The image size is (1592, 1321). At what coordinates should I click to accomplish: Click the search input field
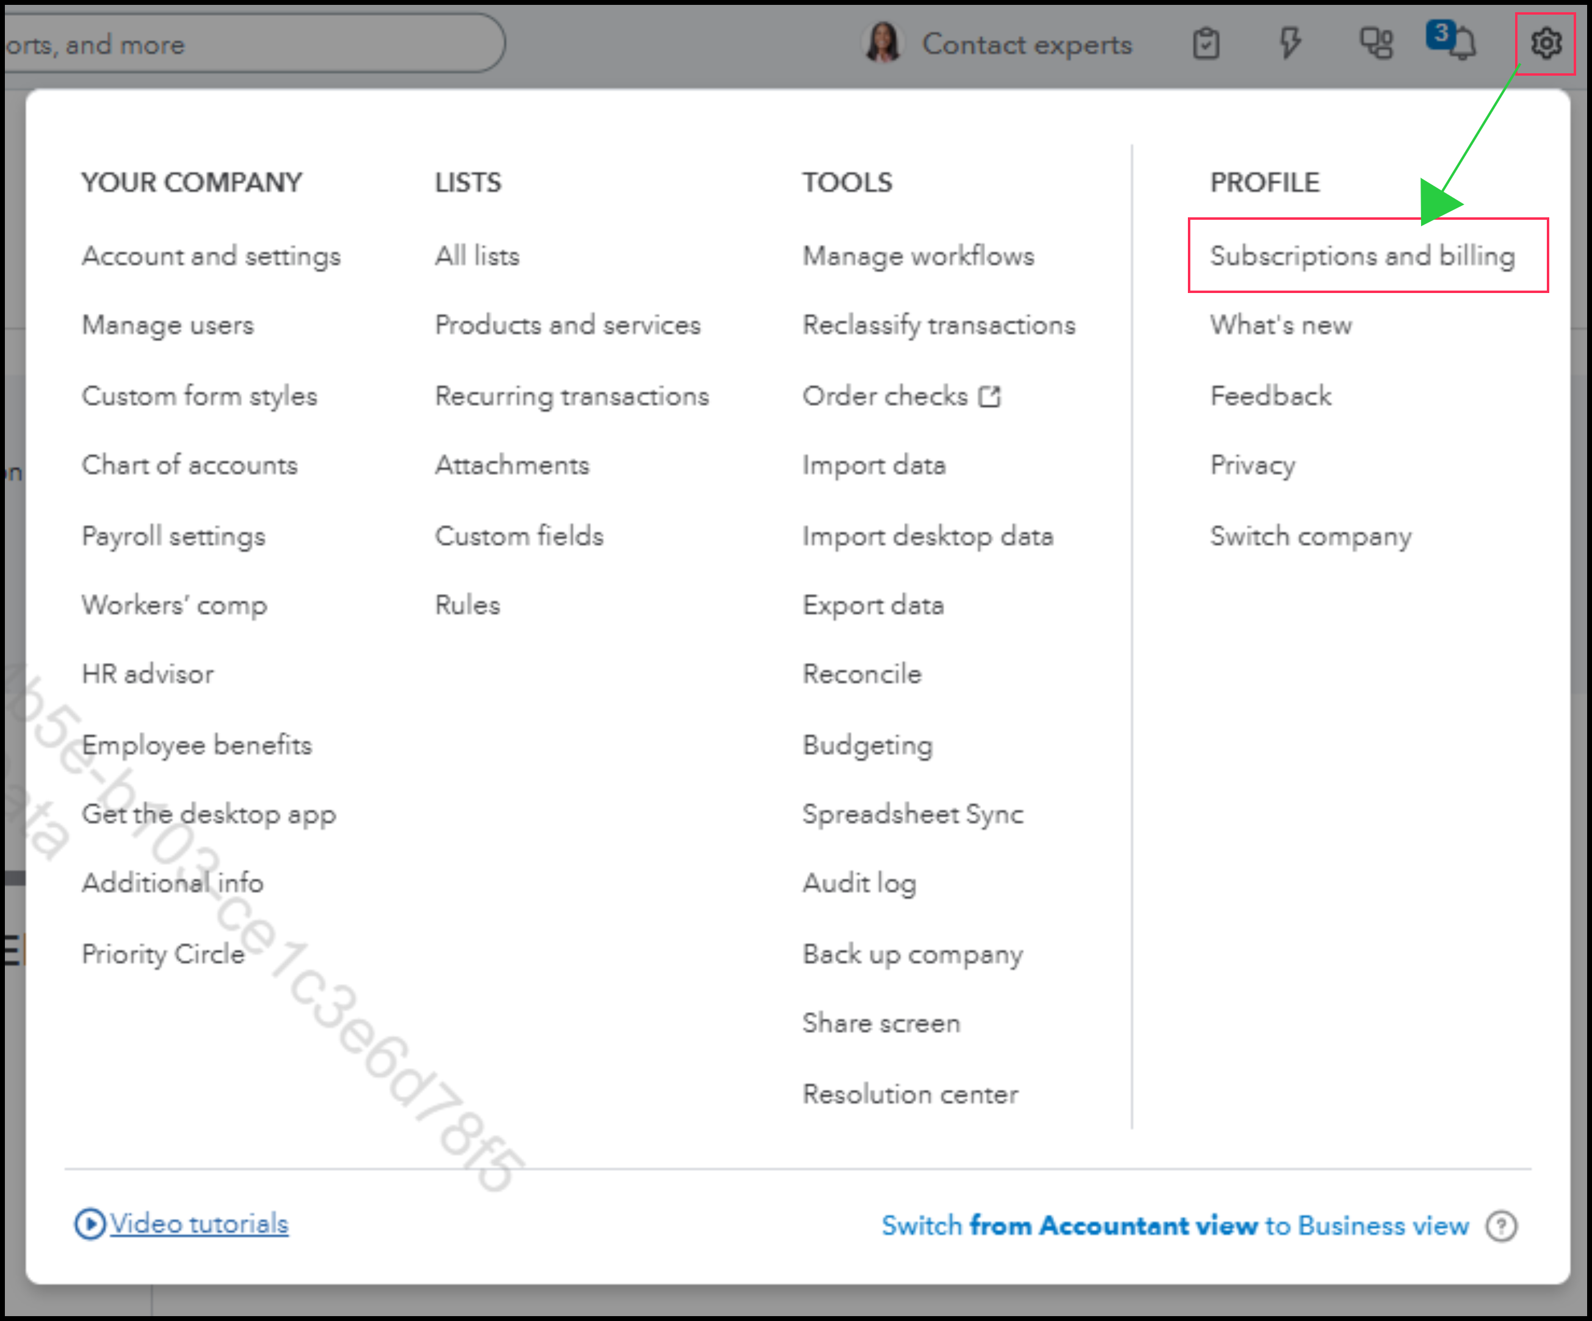[250, 45]
